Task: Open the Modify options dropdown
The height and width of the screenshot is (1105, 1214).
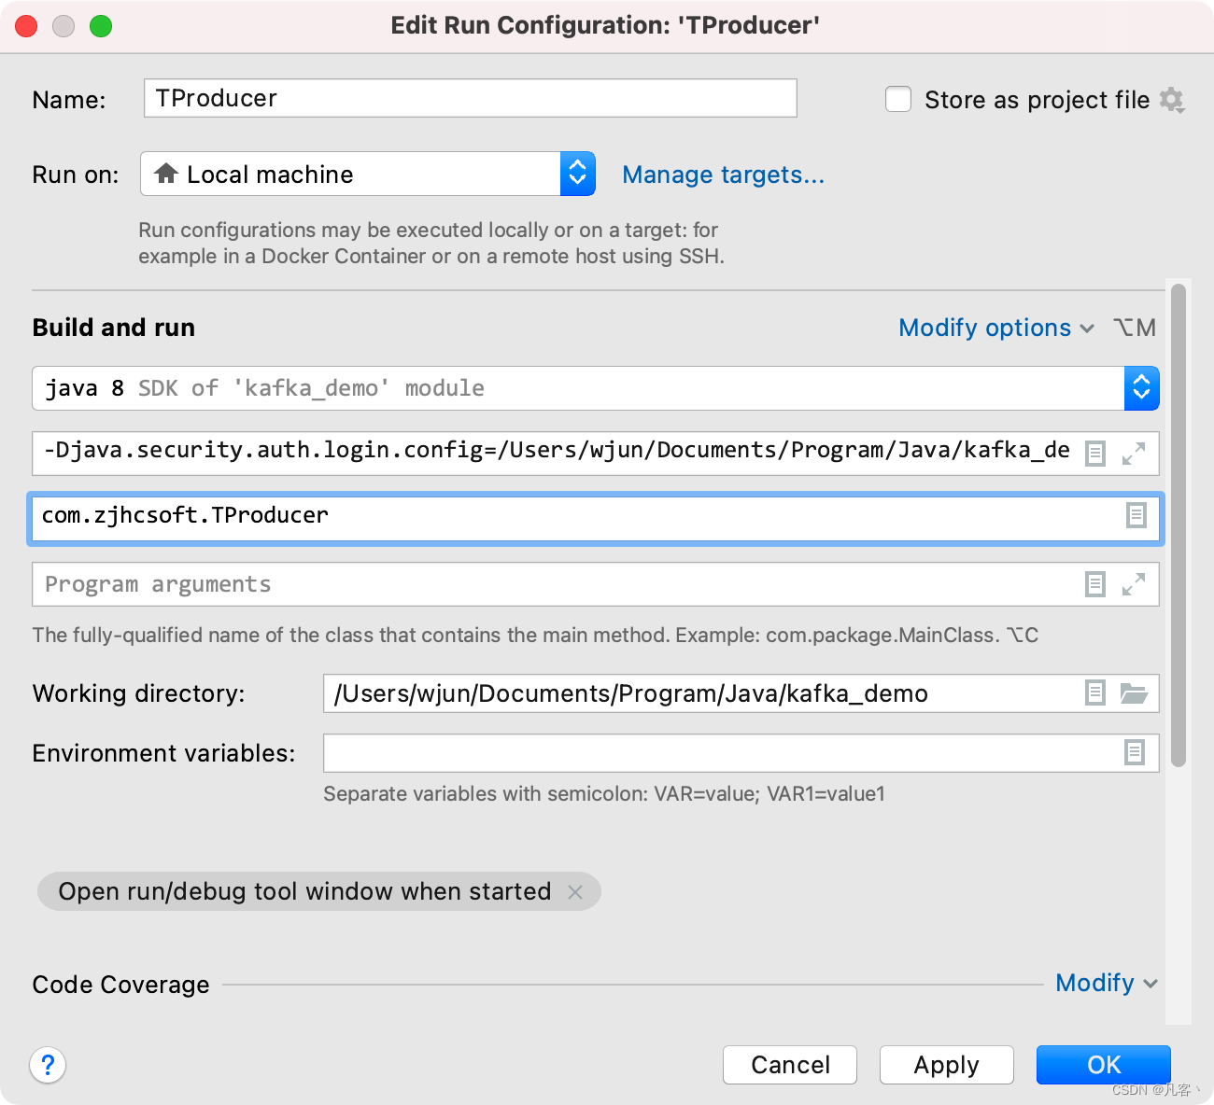Action: pos(995,328)
